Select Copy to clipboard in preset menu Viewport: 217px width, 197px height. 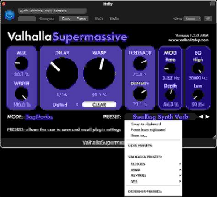point(153,124)
